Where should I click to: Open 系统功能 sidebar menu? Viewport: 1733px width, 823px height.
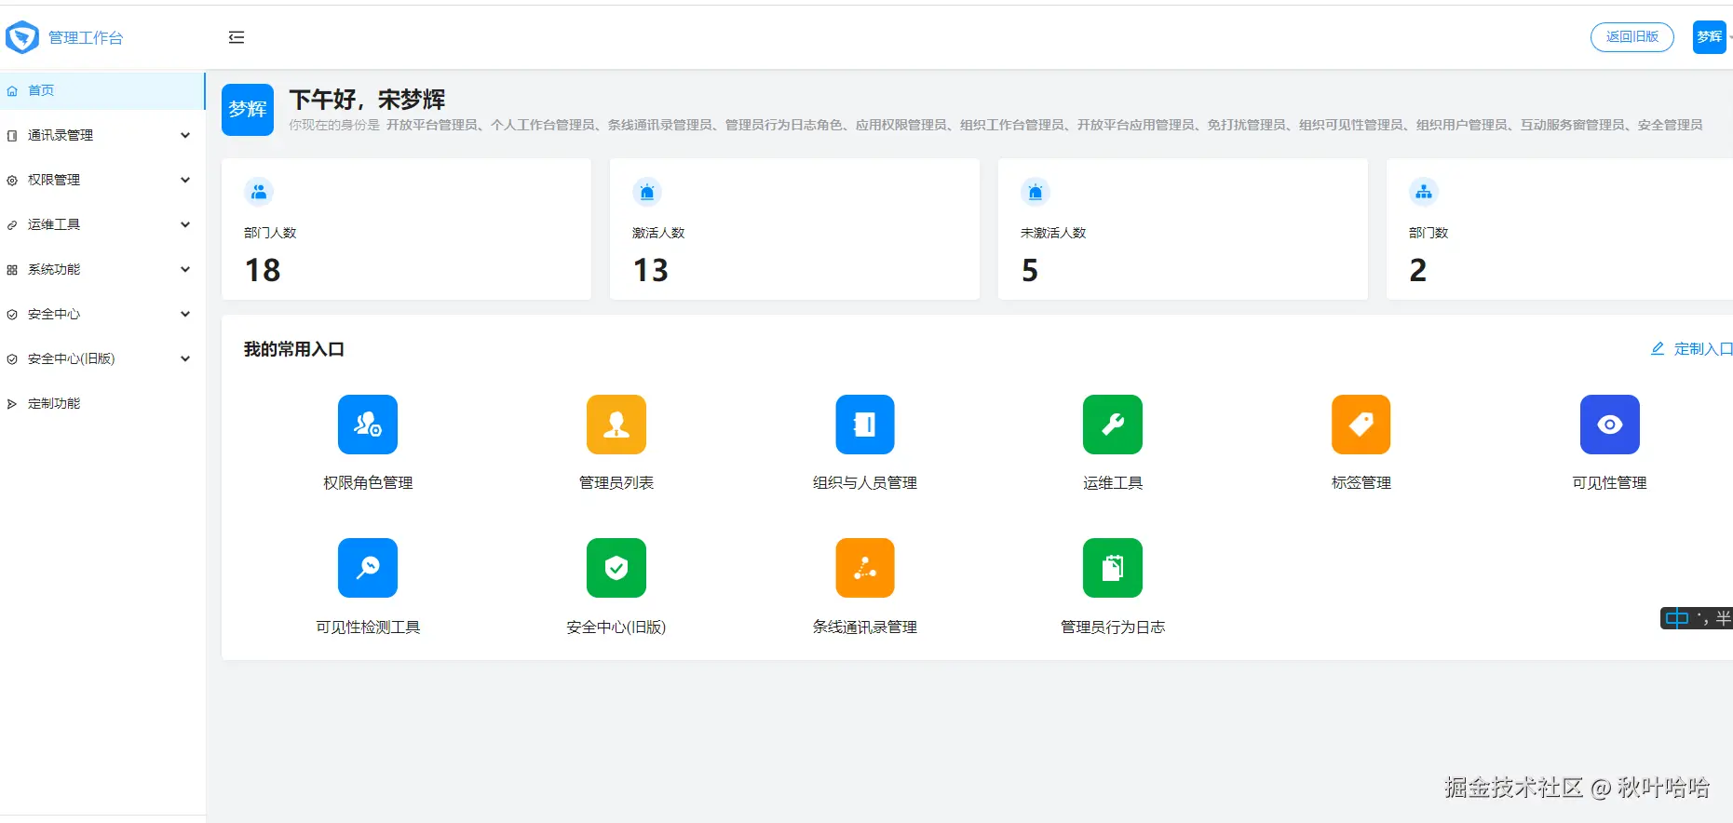click(x=102, y=269)
